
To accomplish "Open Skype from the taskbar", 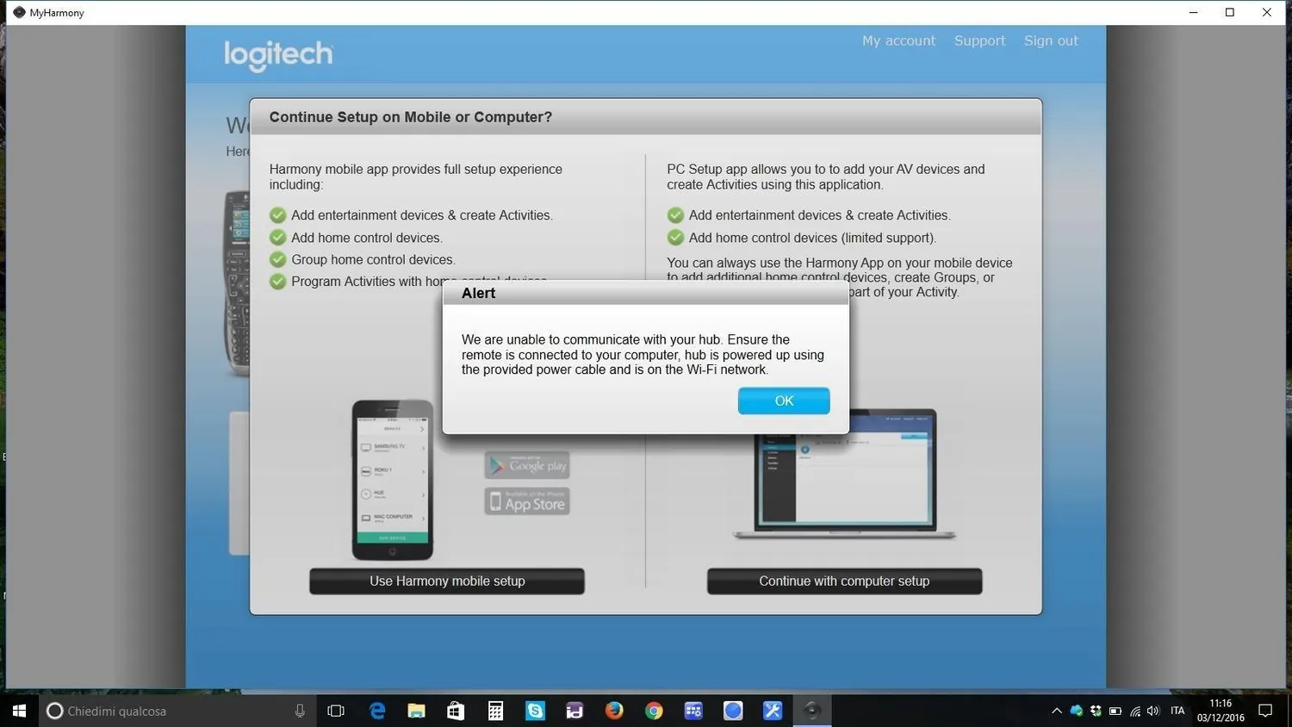I will click(535, 711).
